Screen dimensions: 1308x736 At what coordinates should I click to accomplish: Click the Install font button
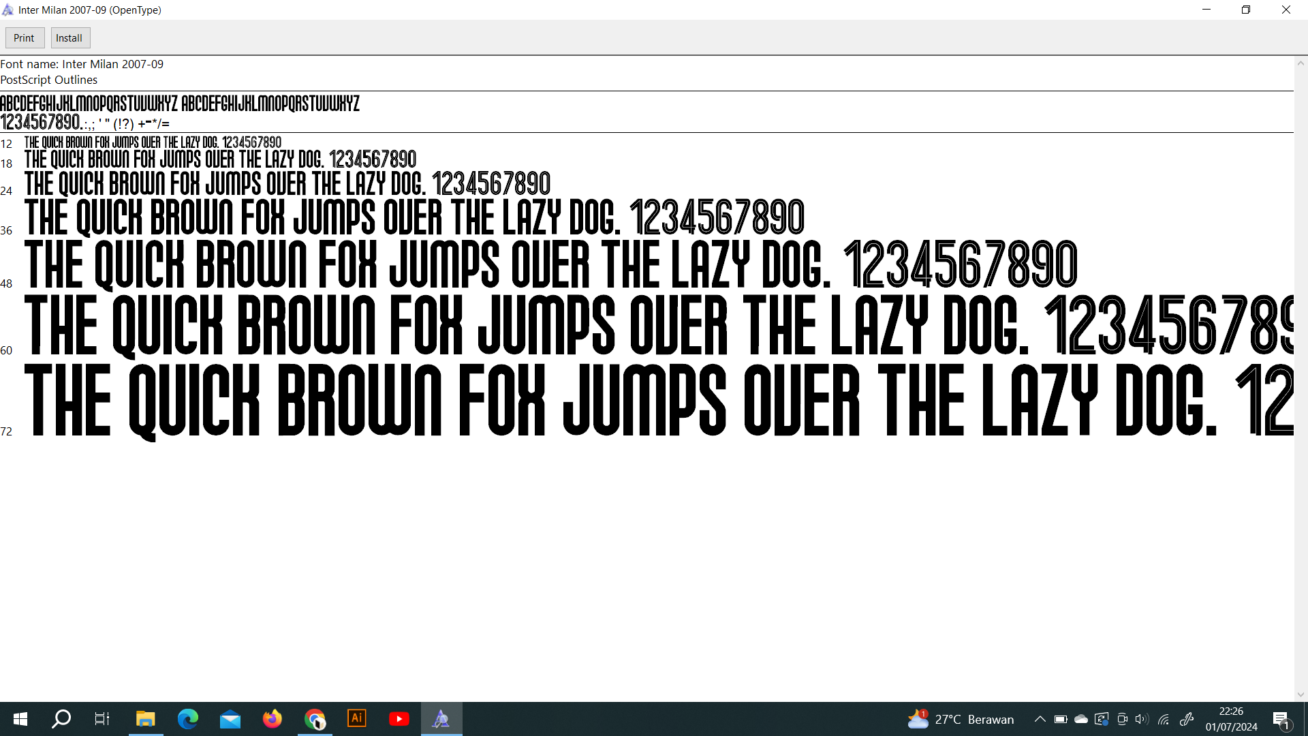(69, 38)
